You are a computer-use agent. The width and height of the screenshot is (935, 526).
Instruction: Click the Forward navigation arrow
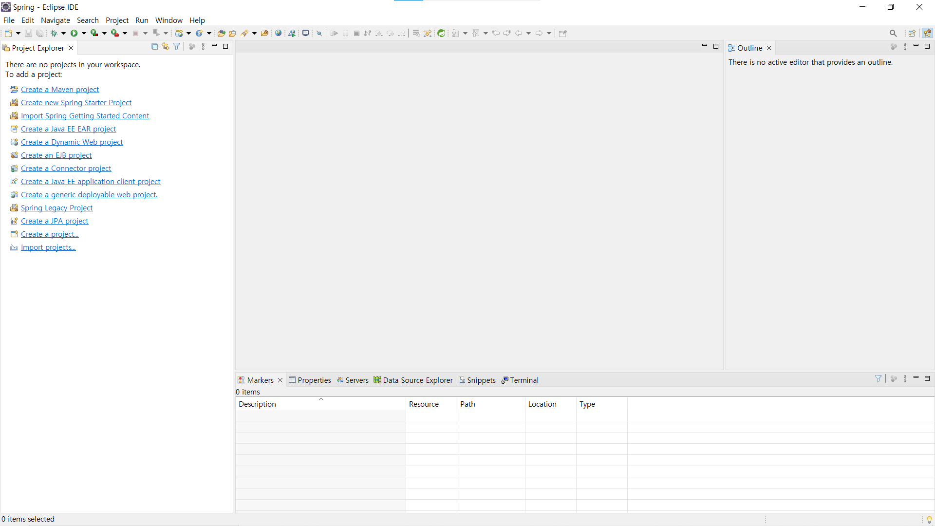(x=539, y=33)
